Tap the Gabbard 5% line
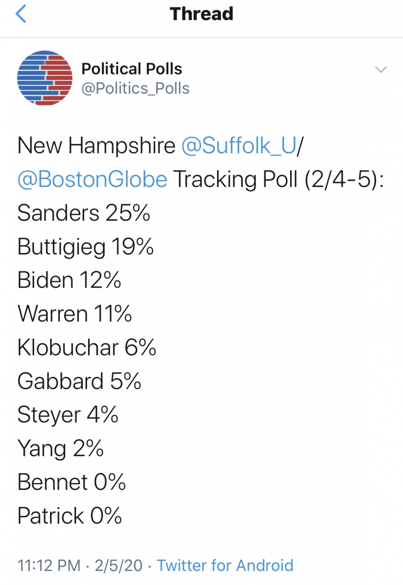 [x=79, y=381]
